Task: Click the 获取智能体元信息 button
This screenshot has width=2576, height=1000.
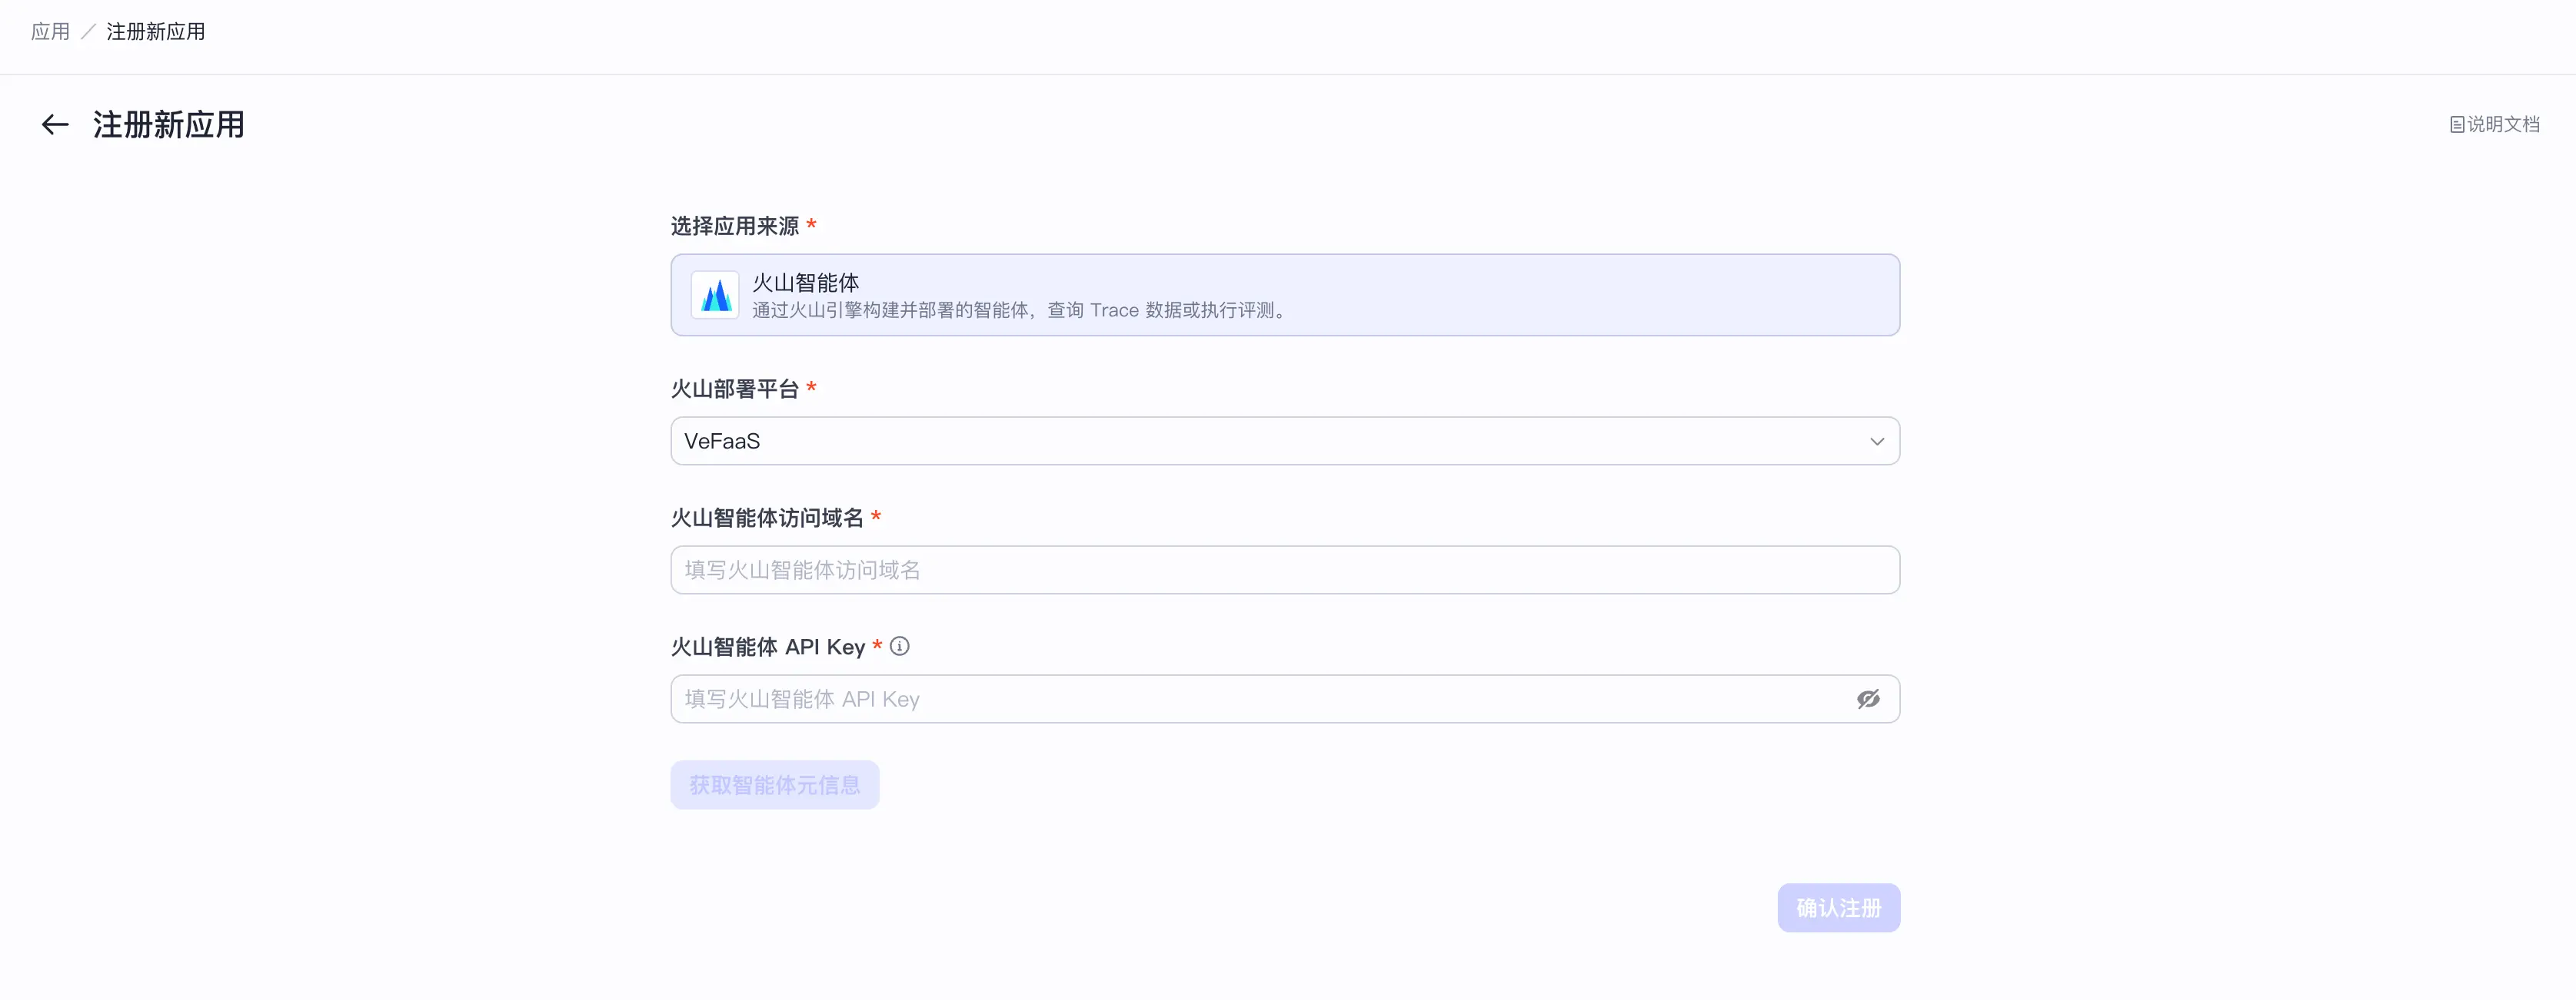Action: coord(775,785)
